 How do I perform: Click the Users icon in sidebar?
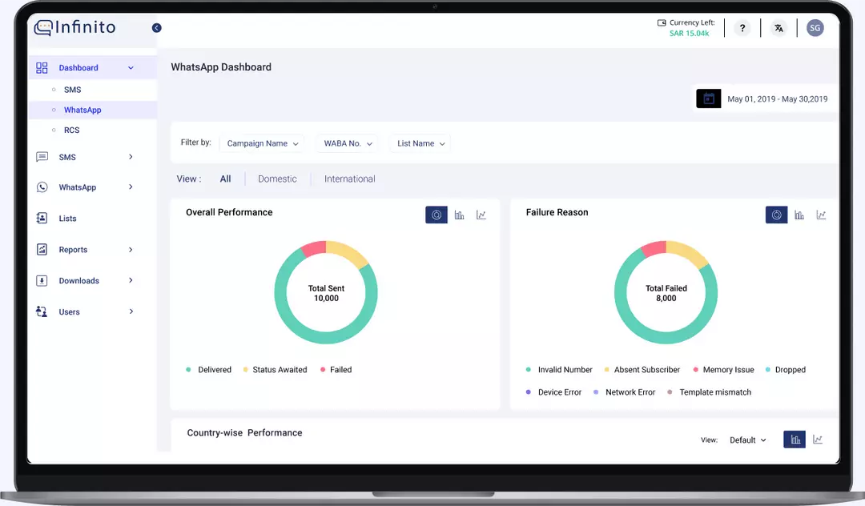pos(42,312)
